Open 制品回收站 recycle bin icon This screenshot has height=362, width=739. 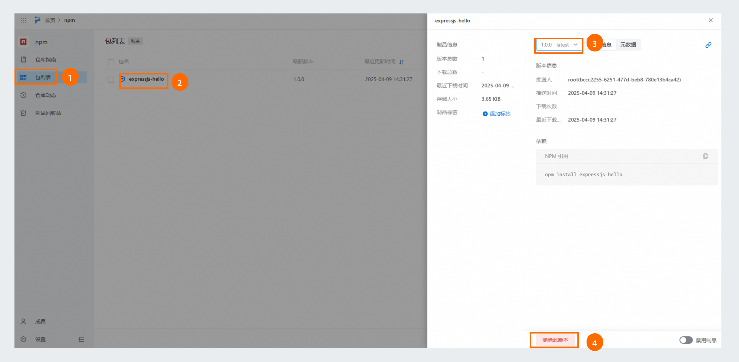pos(24,113)
